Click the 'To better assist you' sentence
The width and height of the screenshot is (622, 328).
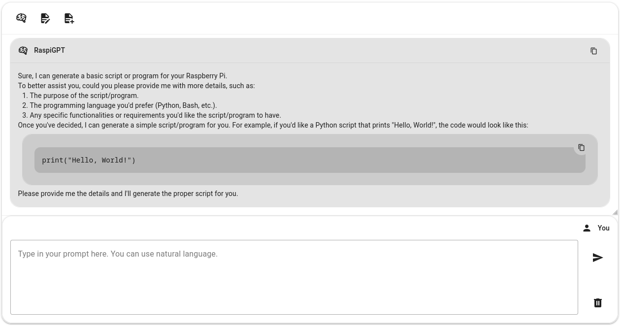136,86
